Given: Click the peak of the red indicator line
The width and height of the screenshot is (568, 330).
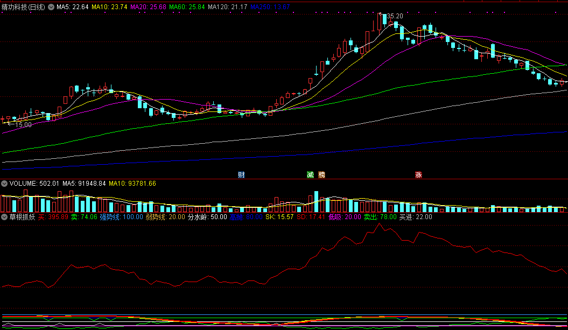Looking at the screenshot, I should click(380, 224).
